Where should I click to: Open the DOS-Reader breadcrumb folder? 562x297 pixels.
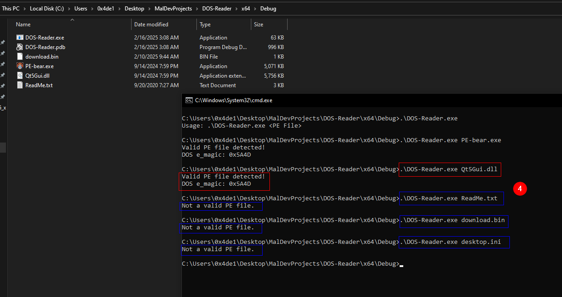[216, 9]
